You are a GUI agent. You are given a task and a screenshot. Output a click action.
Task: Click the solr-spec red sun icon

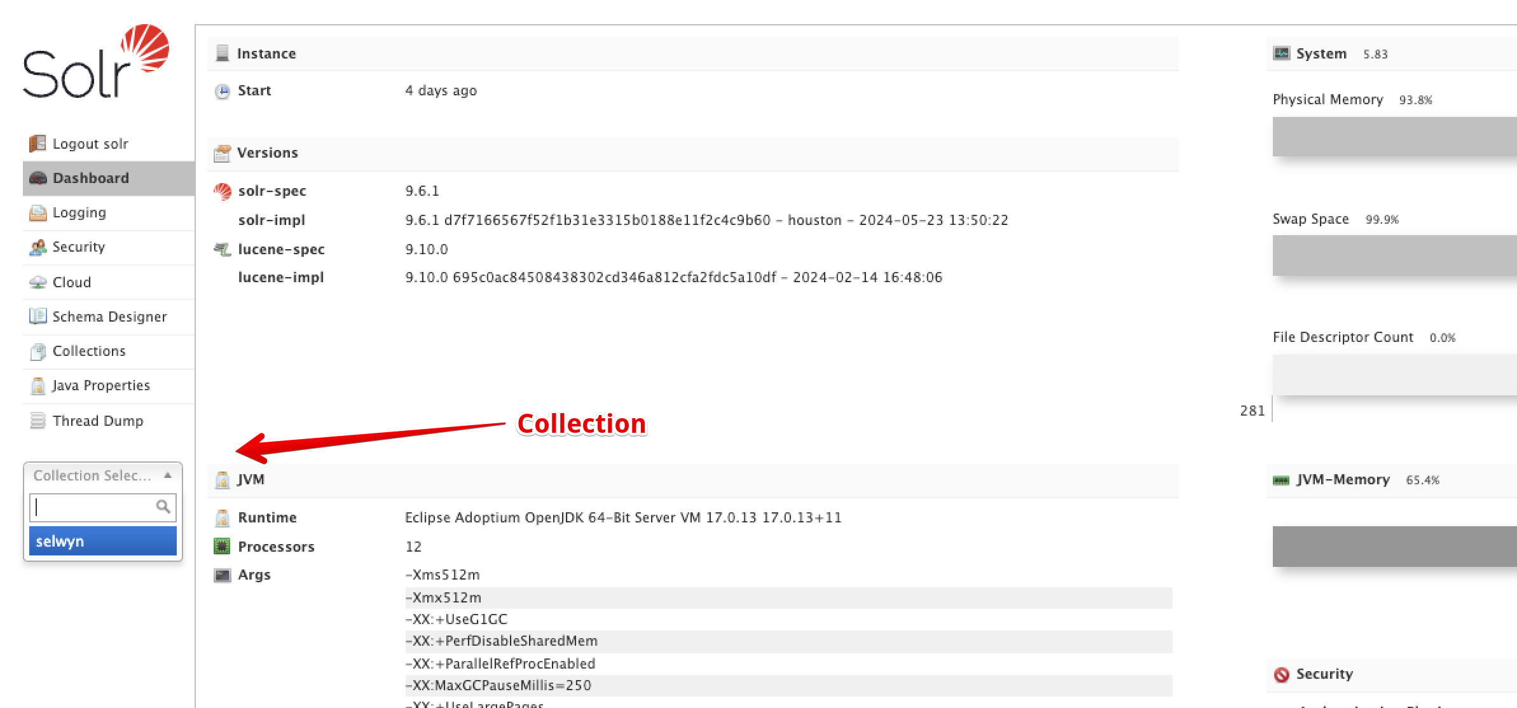tap(223, 191)
